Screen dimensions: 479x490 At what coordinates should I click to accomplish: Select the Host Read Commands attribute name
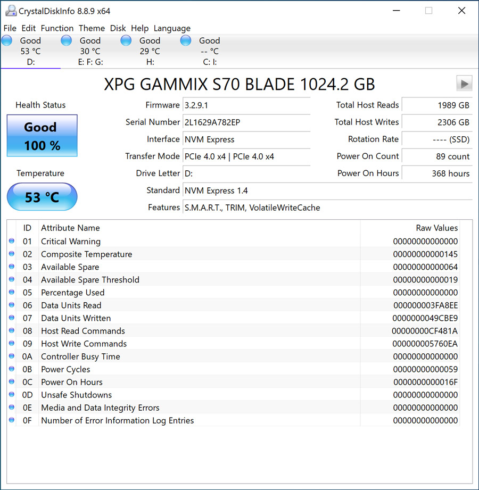pyautogui.click(x=83, y=331)
